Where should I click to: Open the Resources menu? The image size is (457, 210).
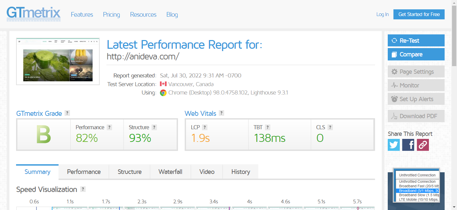tap(143, 14)
